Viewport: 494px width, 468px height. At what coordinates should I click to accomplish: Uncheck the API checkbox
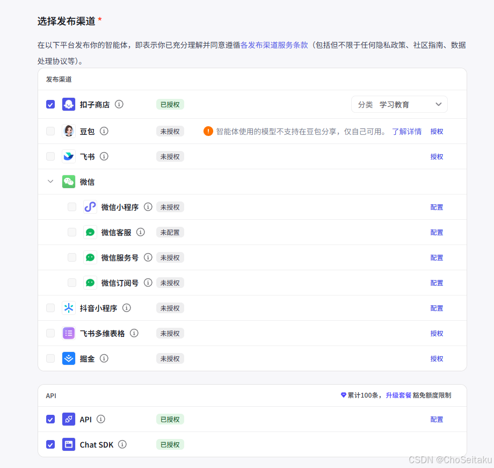click(x=50, y=419)
